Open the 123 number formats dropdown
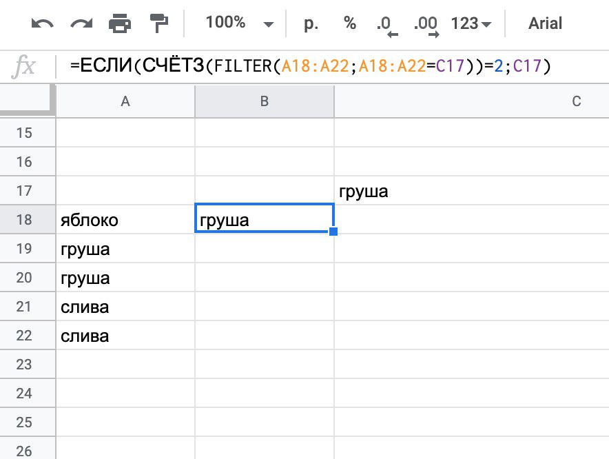Image resolution: width=609 pixels, height=459 pixels. (471, 23)
